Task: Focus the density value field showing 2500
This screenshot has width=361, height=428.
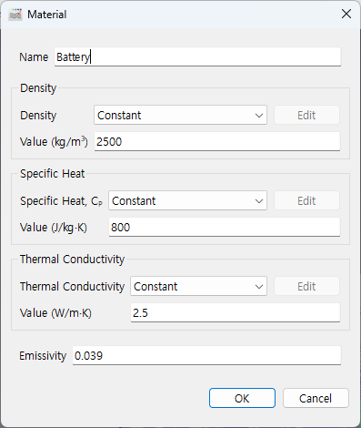Action: [217, 141]
